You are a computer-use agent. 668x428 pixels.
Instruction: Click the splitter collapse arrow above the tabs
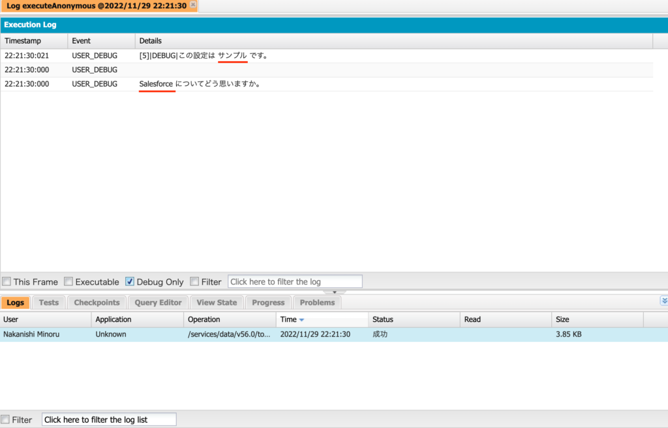tap(334, 292)
